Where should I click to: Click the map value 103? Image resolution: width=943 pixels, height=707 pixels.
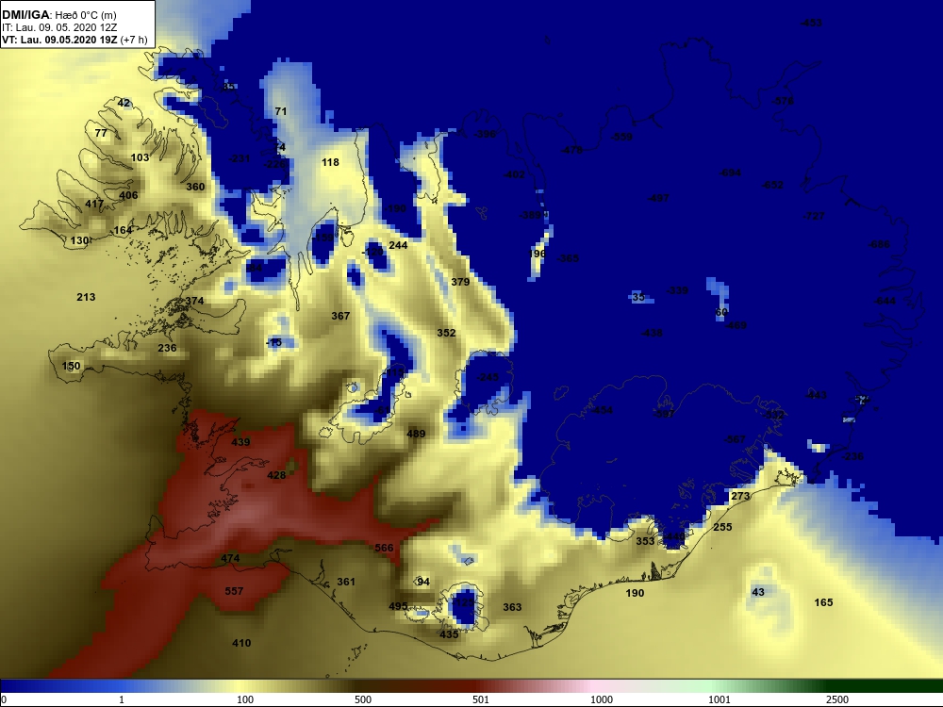[x=141, y=157]
